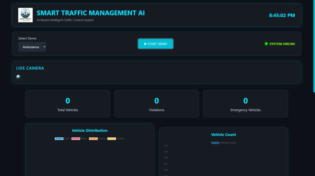Click the Emergency Vehicles card
The image size is (315, 176).
point(245,104)
